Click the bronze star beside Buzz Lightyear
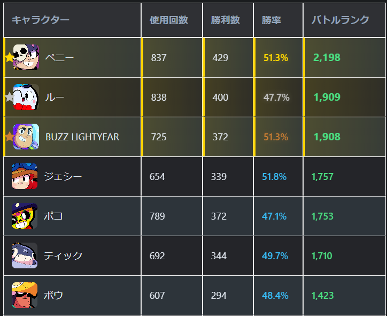This screenshot has width=387, height=316. (9, 137)
